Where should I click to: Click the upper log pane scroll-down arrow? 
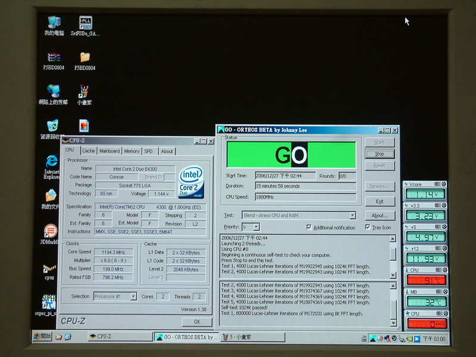click(393, 275)
